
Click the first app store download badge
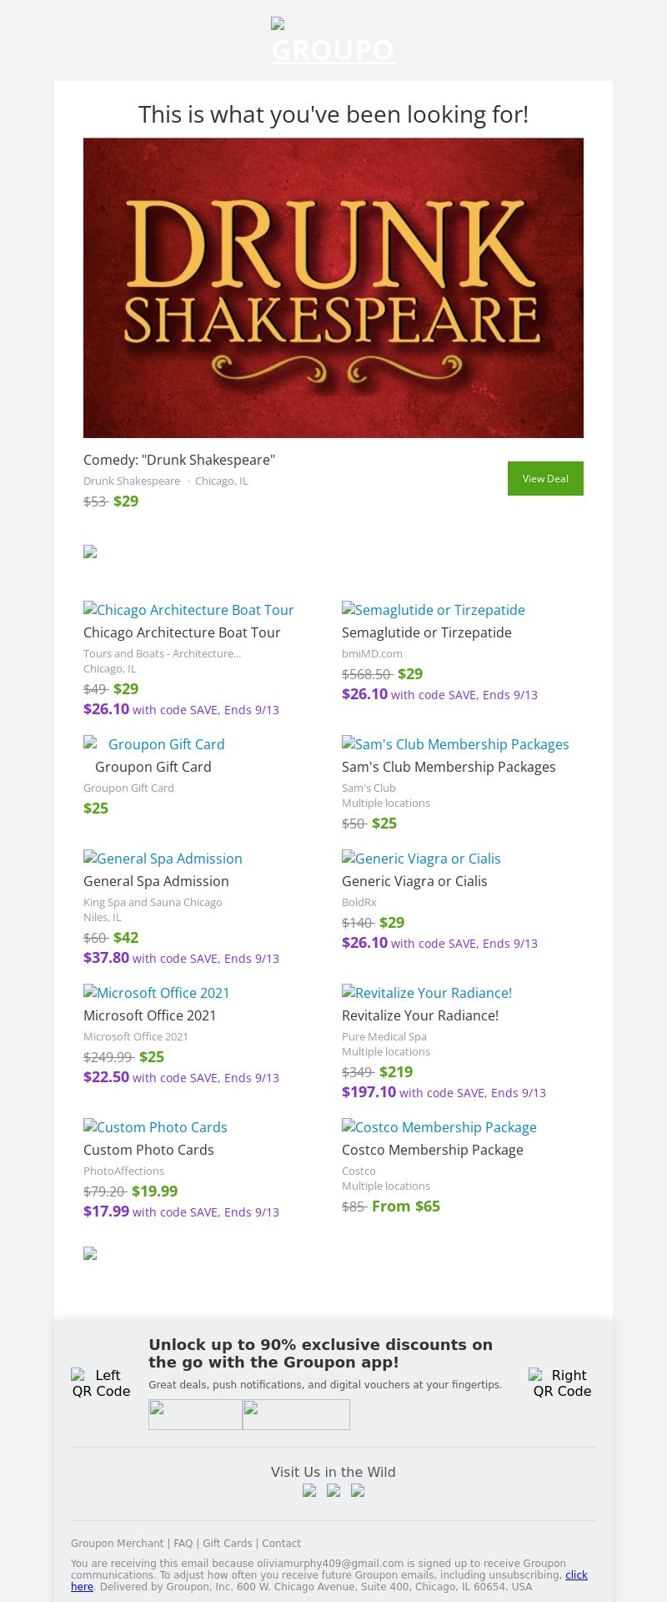(195, 1414)
